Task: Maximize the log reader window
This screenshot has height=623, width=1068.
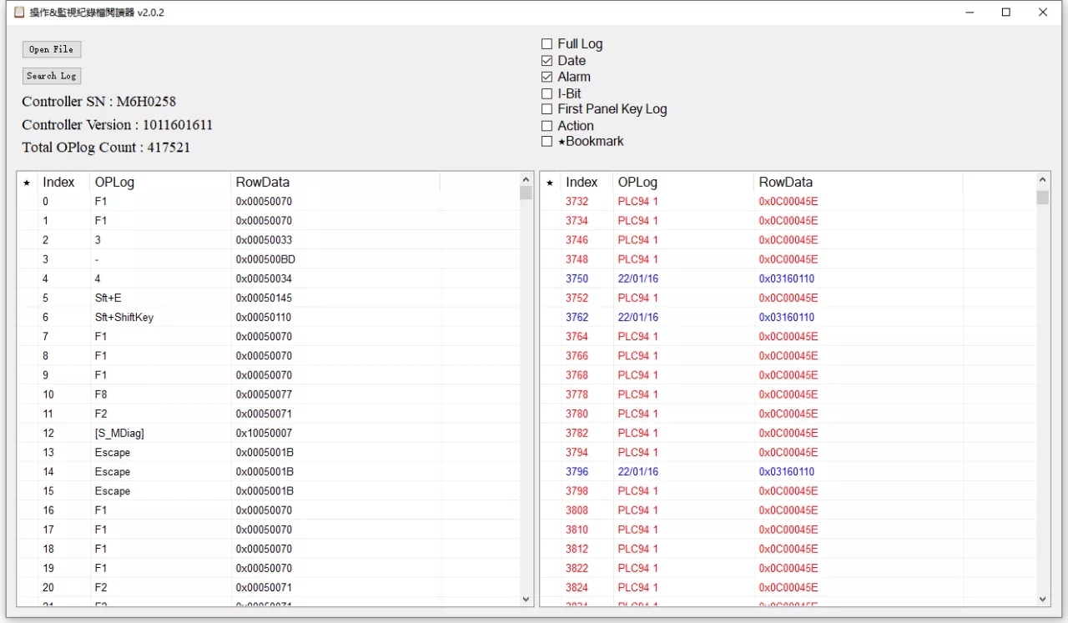Action: (1006, 13)
